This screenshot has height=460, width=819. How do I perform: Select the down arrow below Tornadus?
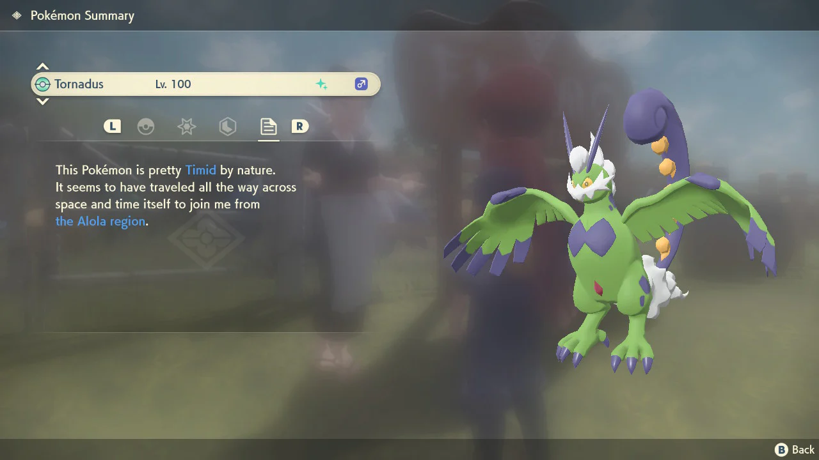pos(42,101)
